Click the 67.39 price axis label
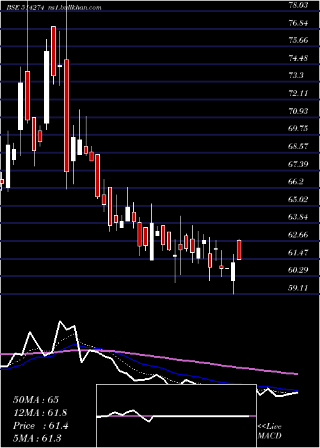Image resolution: width=320 pixels, height=448 pixels. point(298,164)
